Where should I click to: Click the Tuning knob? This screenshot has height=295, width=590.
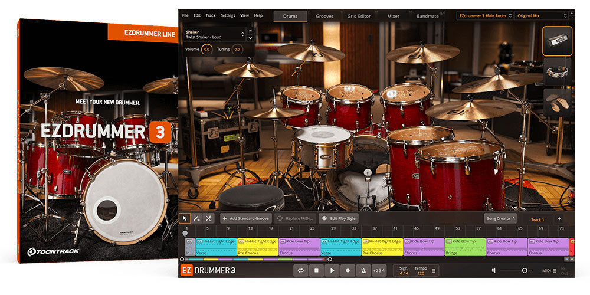237,50
